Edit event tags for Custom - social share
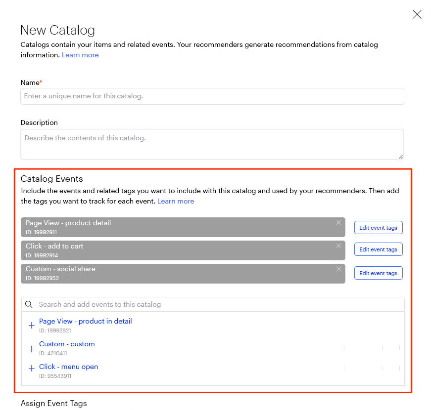This screenshot has height=410, width=431. pos(378,273)
